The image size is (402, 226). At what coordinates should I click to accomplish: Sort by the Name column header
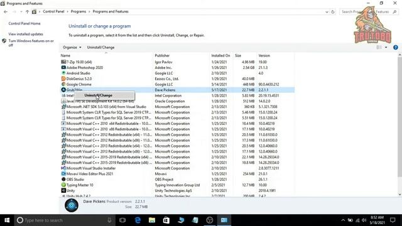coord(106,55)
